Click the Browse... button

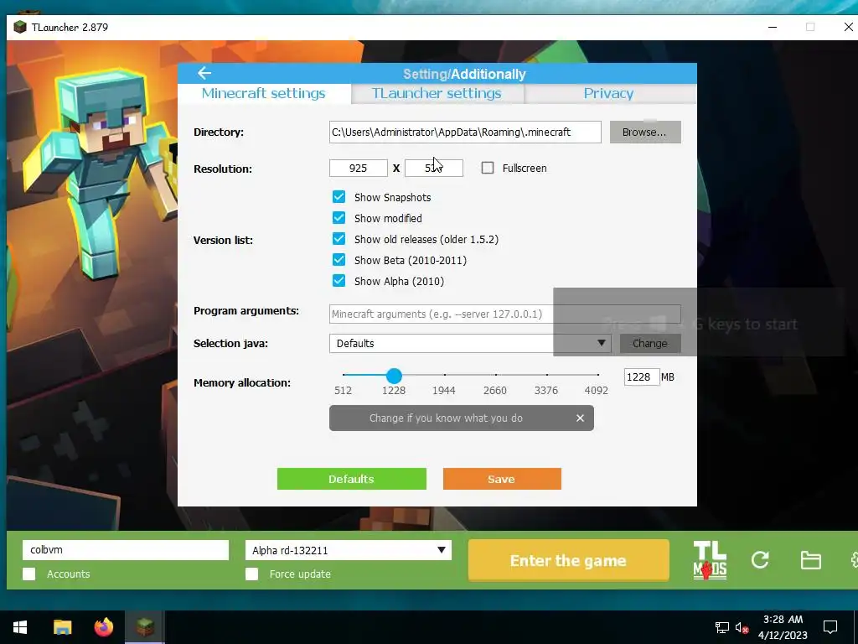click(645, 132)
